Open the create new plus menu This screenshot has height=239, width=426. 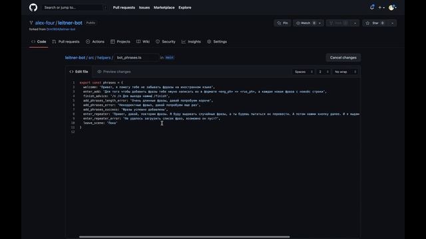[381, 7]
